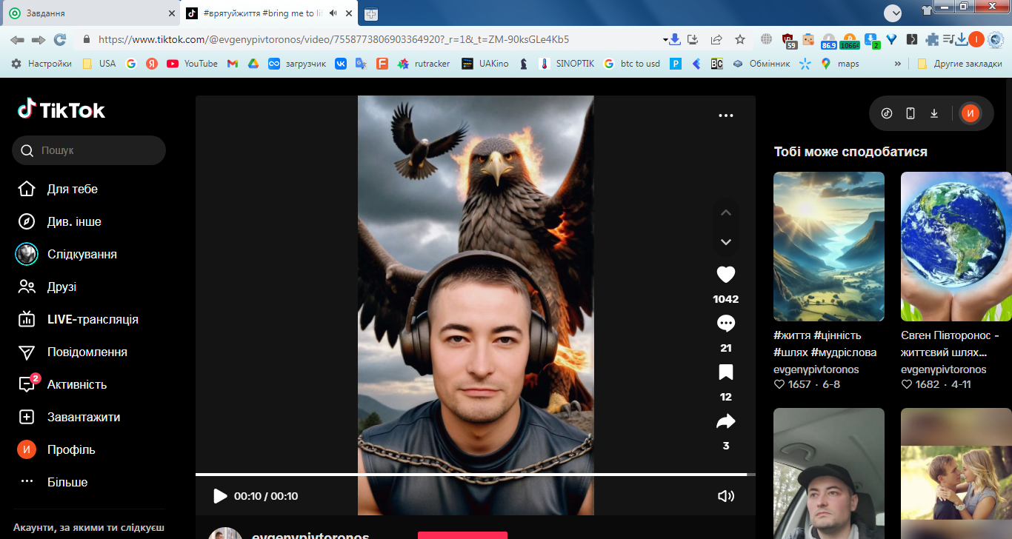Expand the hidden bookmarks chevron
The width and height of the screenshot is (1012, 539).
point(898,64)
